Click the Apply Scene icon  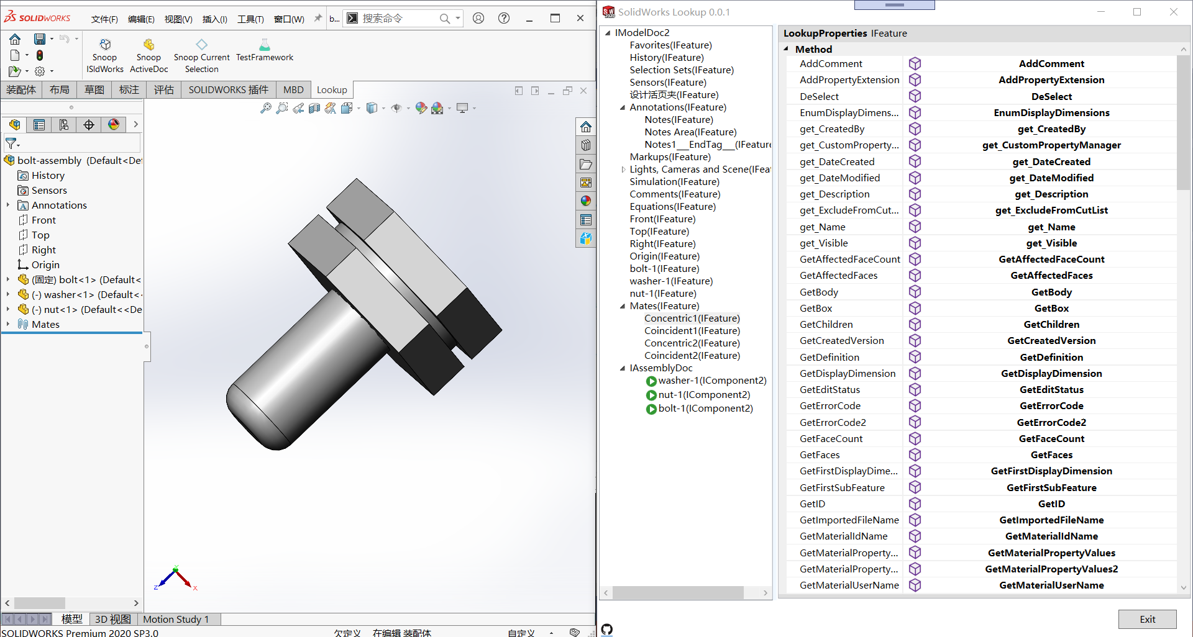click(437, 108)
